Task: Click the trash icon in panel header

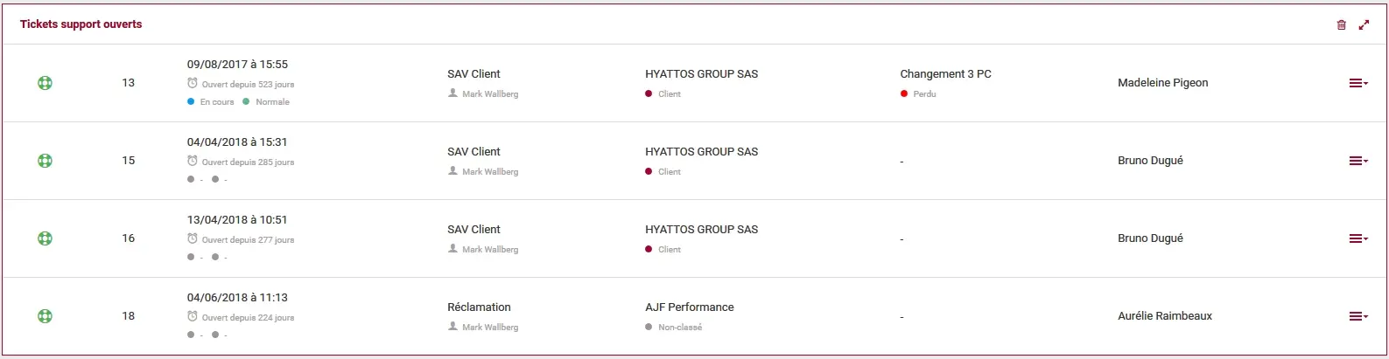Action: (x=1341, y=24)
